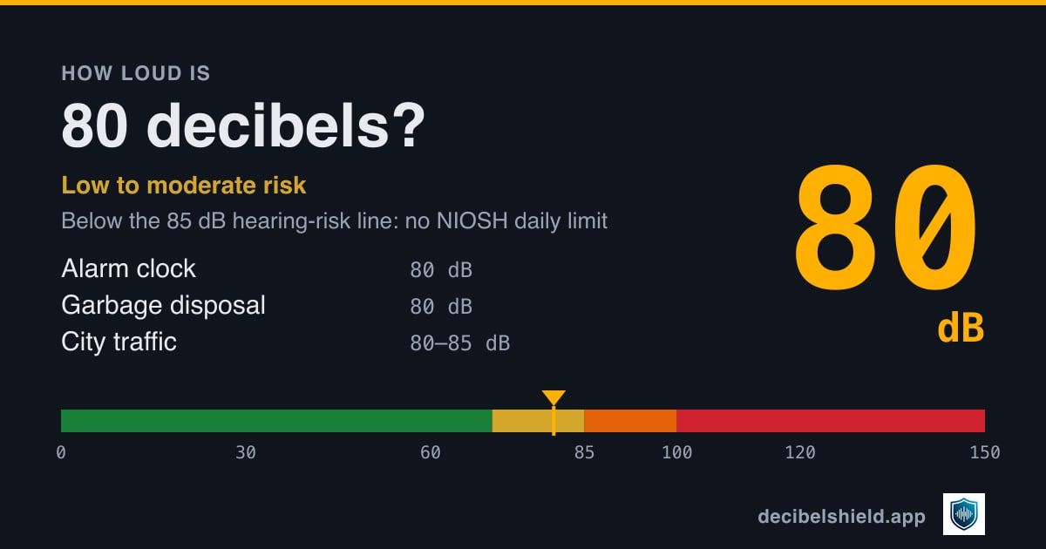Image resolution: width=1046 pixels, height=549 pixels.
Task: Click the Decibel Shield logo icon
Action: pos(964,514)
